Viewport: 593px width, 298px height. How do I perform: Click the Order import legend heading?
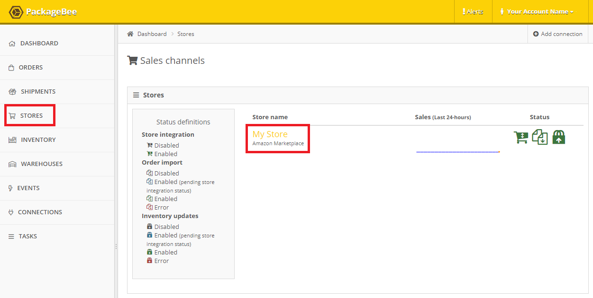point(162,162)
